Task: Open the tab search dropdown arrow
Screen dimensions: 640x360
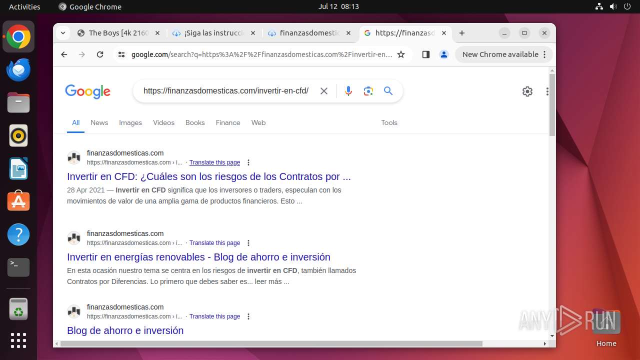Action: point(63,33)
